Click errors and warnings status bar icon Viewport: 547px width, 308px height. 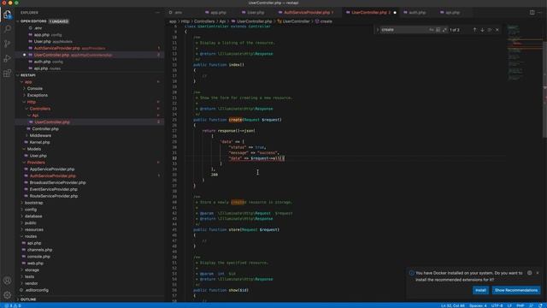(13, 305)
